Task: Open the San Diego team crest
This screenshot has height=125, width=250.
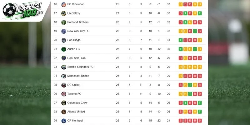Action: [64, 40]
